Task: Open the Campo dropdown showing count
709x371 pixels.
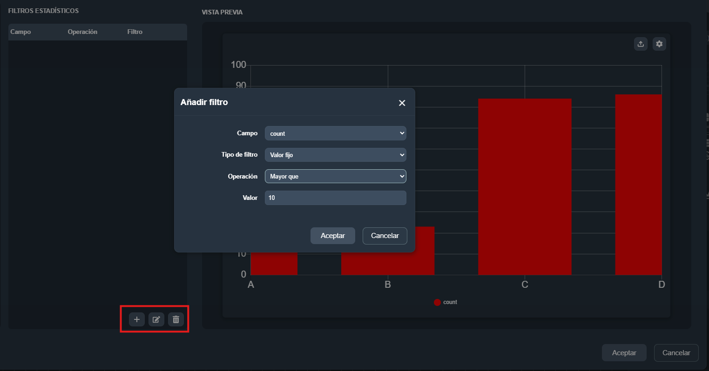Action: [335, 133]
